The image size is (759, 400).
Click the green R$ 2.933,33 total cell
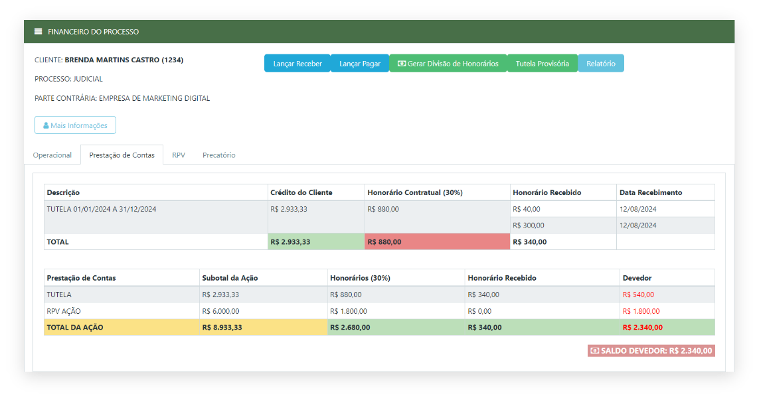tap(315, 242)
